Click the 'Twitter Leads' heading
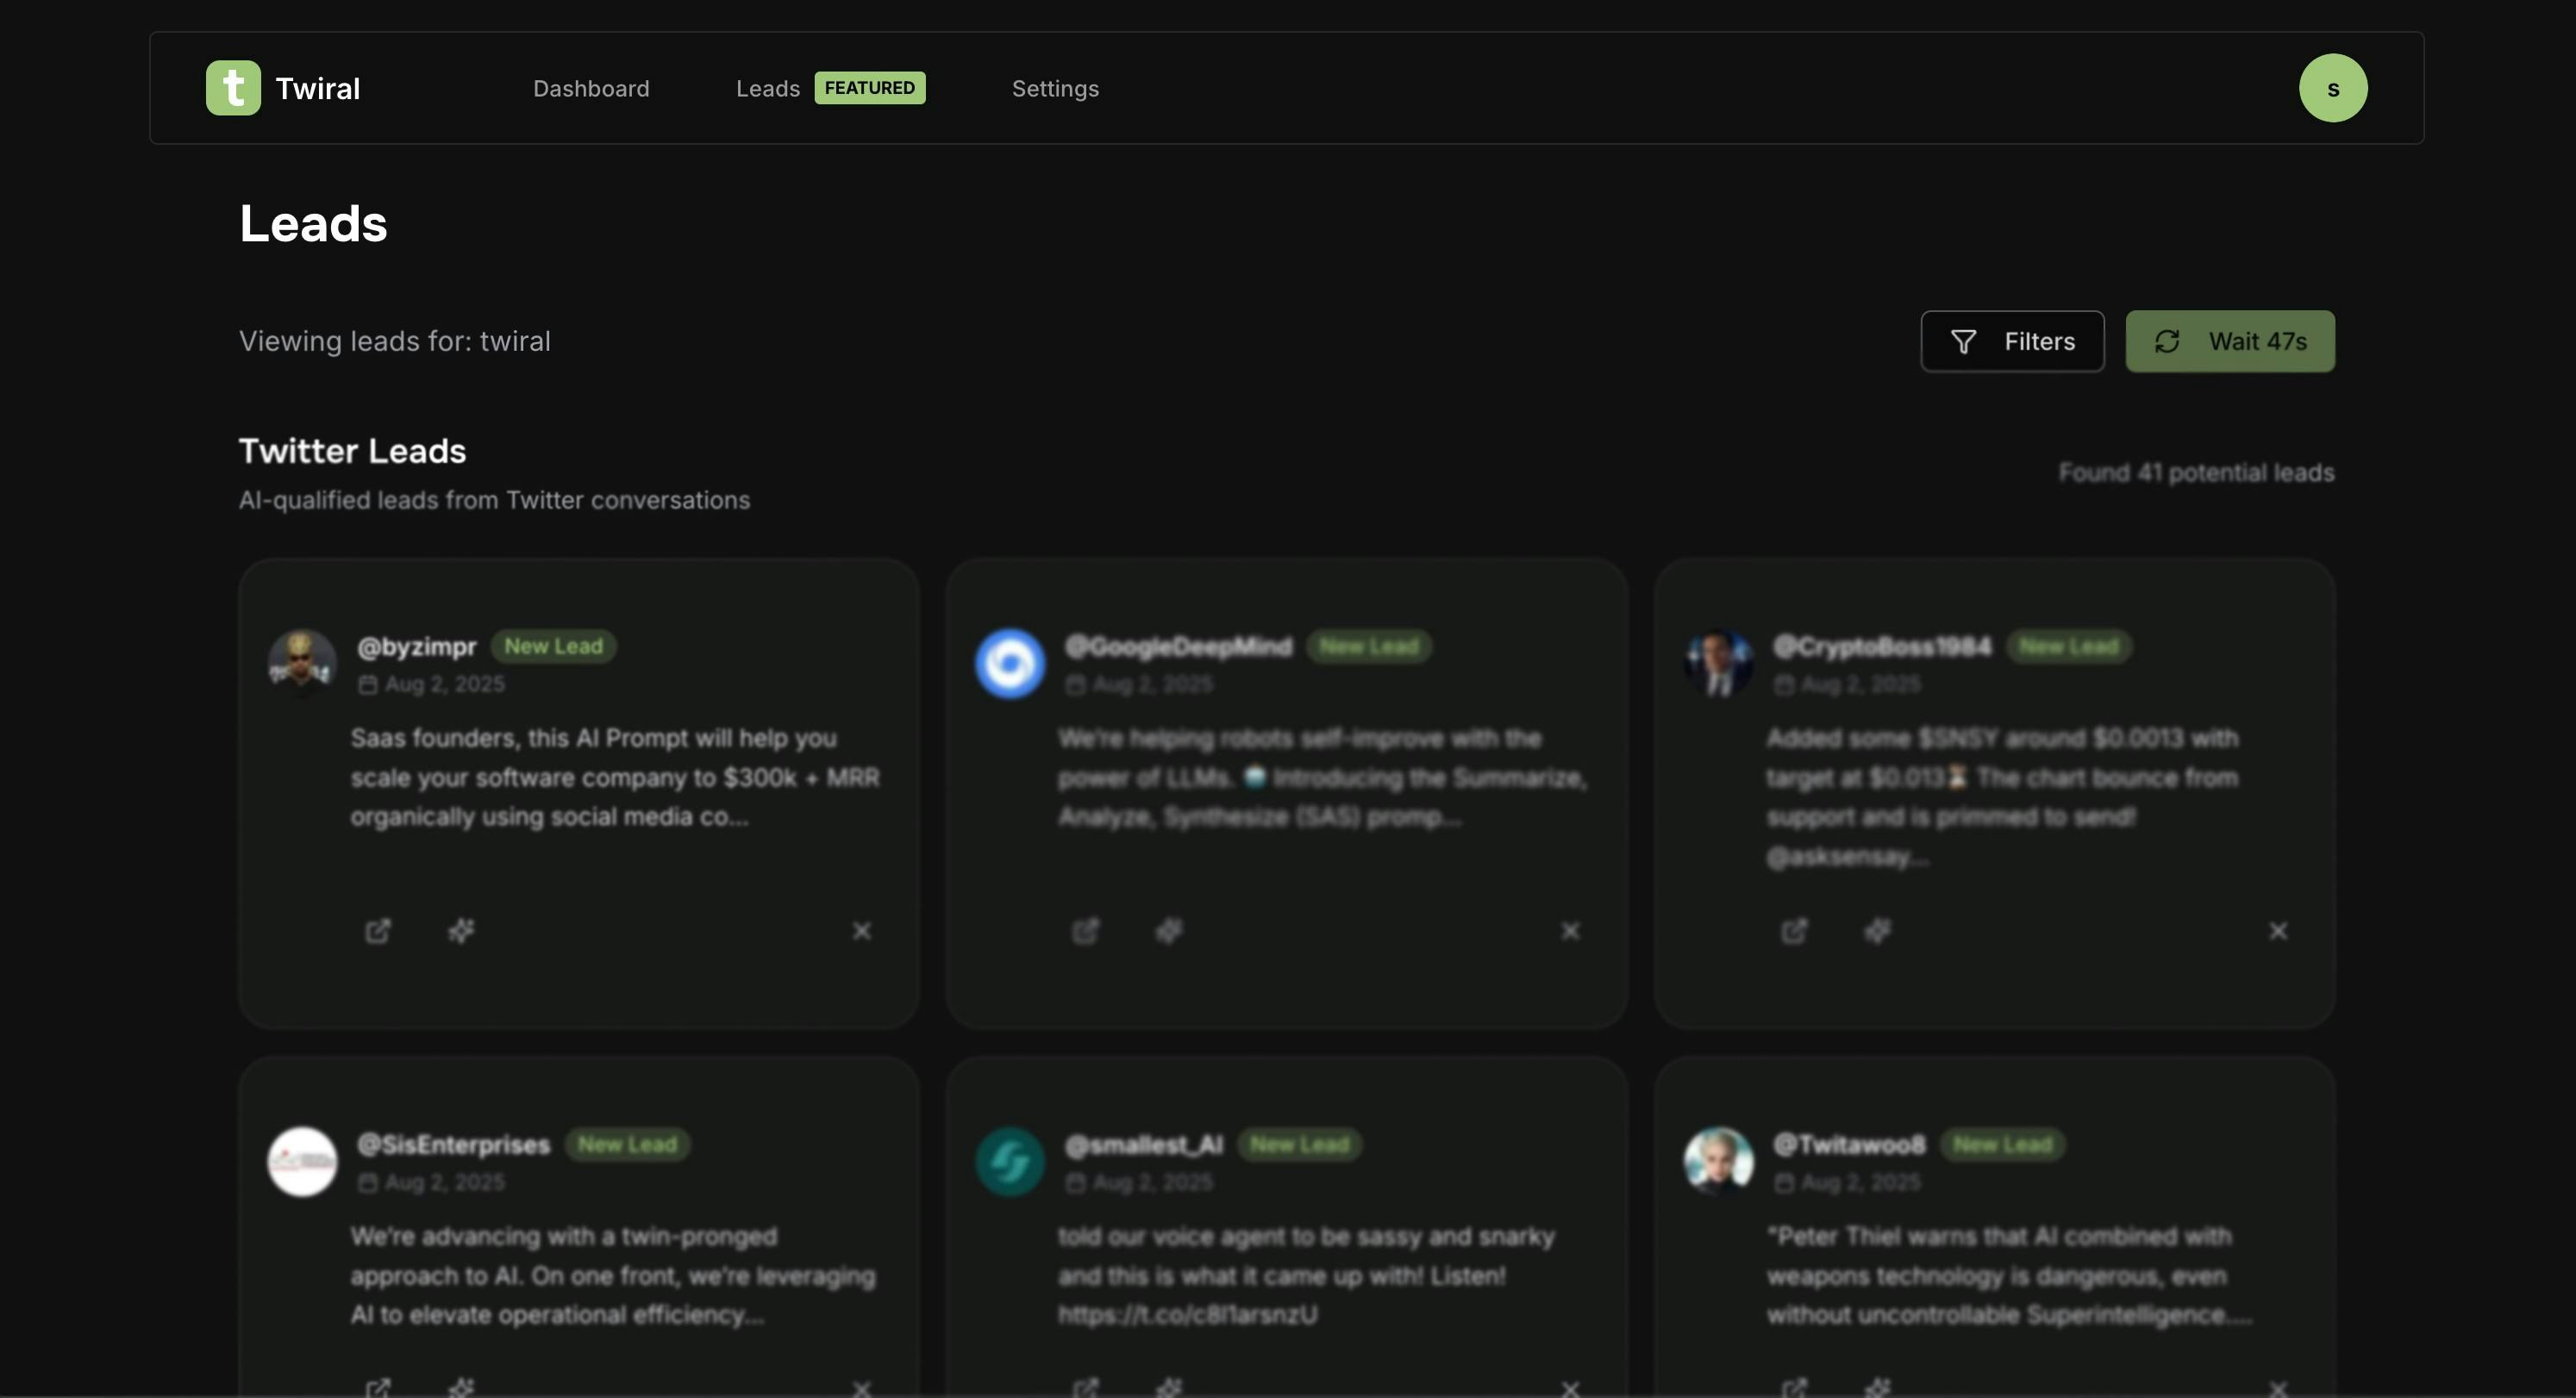The height and width of the screenshot is (1398, 2576). click(352, 451)
